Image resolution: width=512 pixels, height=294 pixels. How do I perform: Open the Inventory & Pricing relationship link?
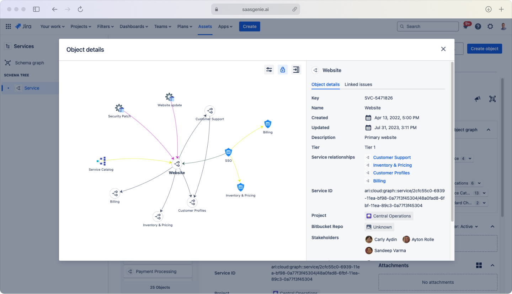392,165
